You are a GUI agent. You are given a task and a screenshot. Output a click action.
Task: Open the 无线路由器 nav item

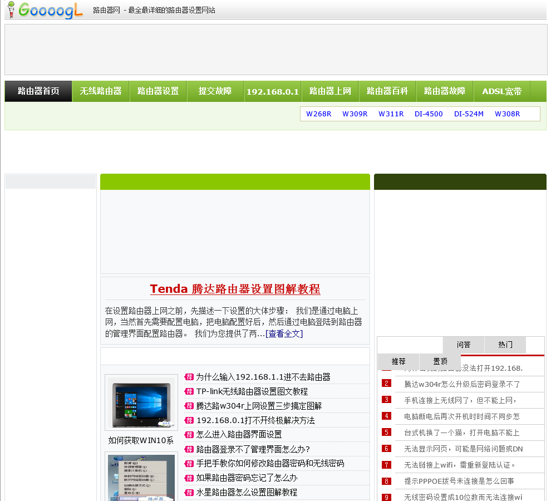coord(101,91)
